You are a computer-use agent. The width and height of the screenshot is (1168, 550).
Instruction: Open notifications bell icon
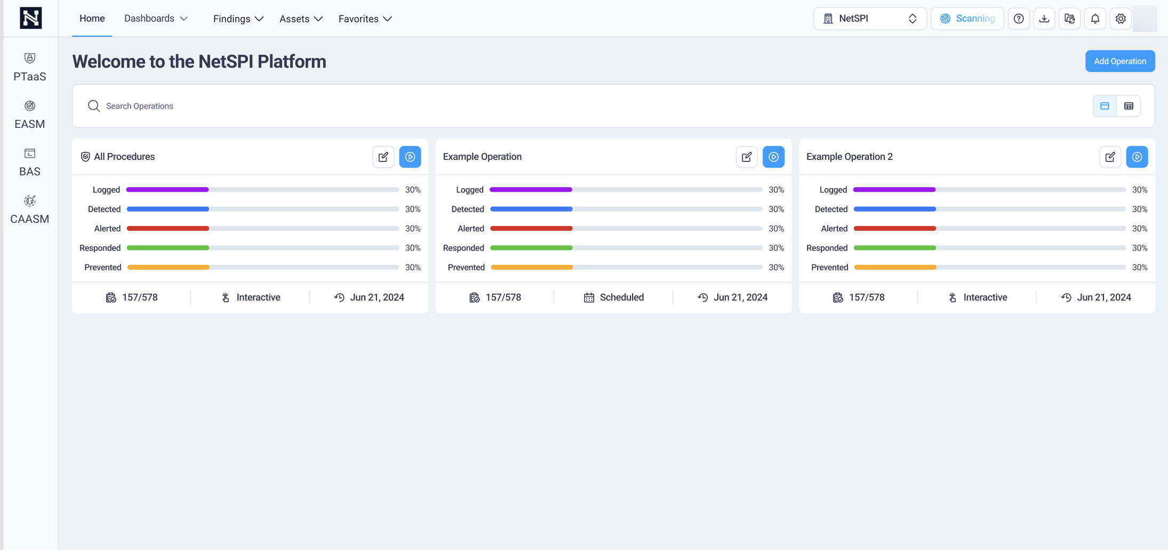coord(1095,19)
